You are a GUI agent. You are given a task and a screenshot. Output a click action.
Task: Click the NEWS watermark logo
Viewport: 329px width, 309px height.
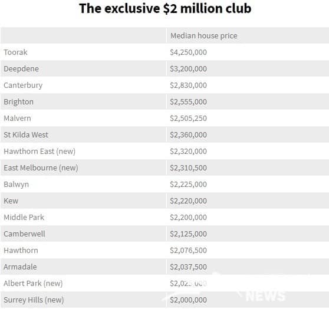pyautogui.click(x=265, y=296)
